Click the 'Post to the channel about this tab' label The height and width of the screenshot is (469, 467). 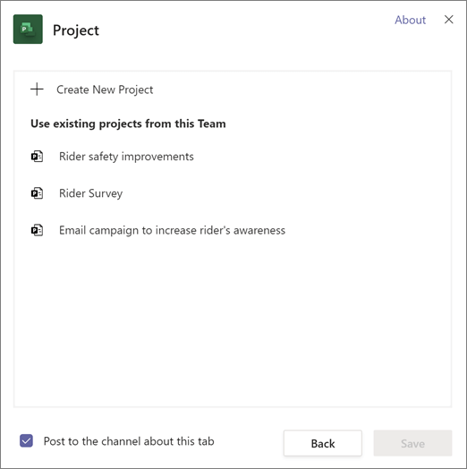pos(129,441)
